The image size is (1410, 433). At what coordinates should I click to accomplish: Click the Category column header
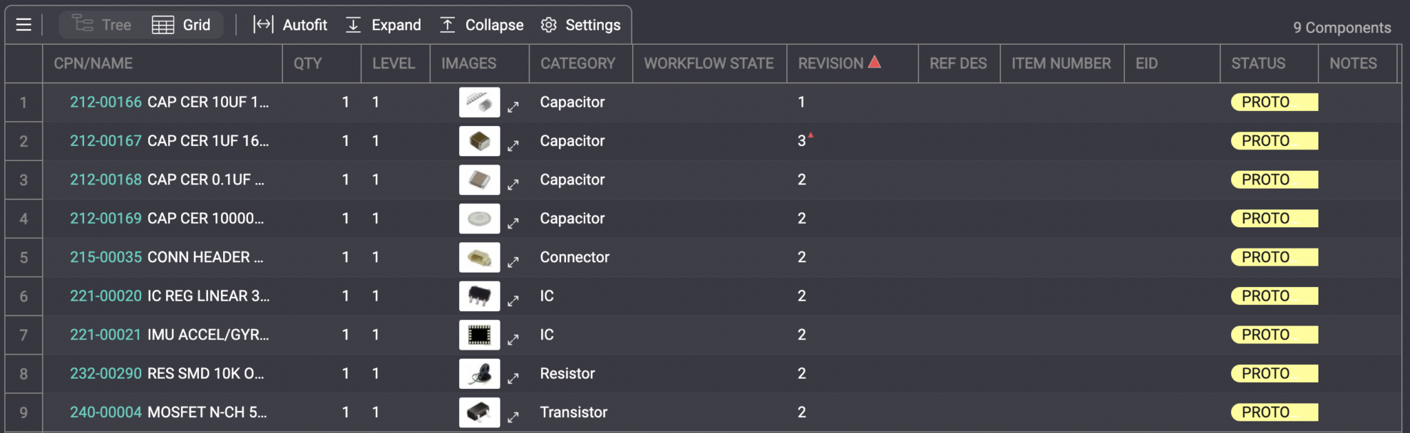(x=578, y=63)
